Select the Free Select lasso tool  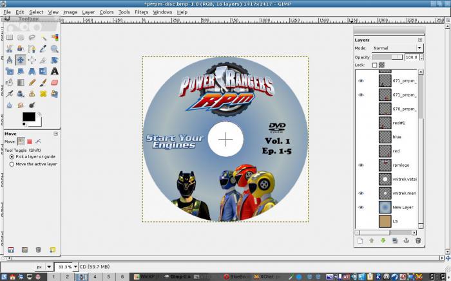coord(32,37)
